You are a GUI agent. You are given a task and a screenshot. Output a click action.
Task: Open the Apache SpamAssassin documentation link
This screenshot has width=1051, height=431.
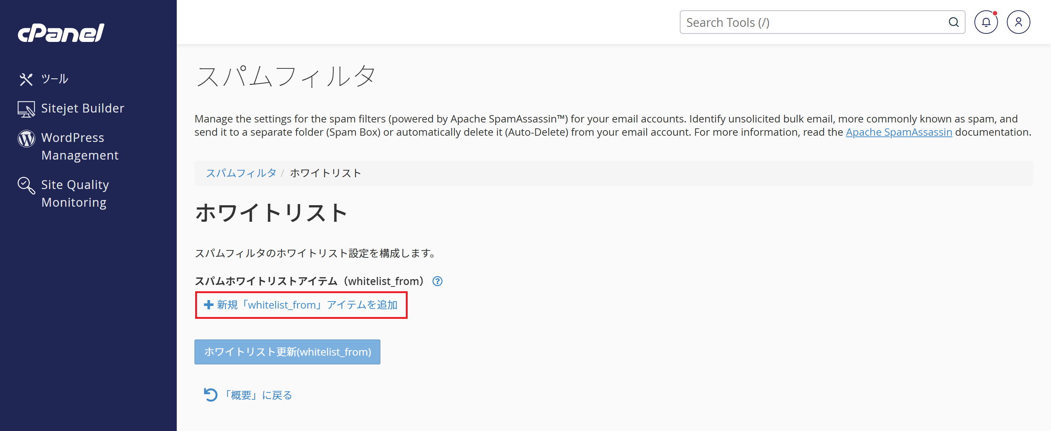(899, 132)
